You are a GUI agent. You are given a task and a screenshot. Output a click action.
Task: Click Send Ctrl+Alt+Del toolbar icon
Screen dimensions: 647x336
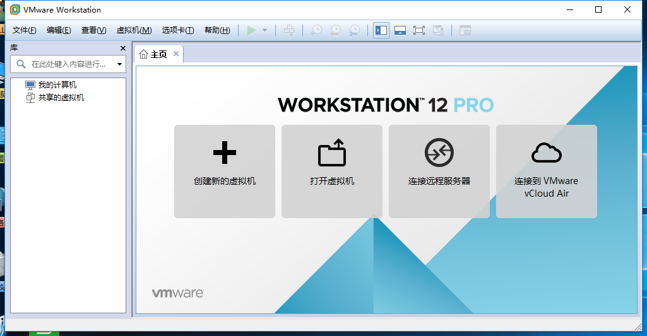point(289,30)
